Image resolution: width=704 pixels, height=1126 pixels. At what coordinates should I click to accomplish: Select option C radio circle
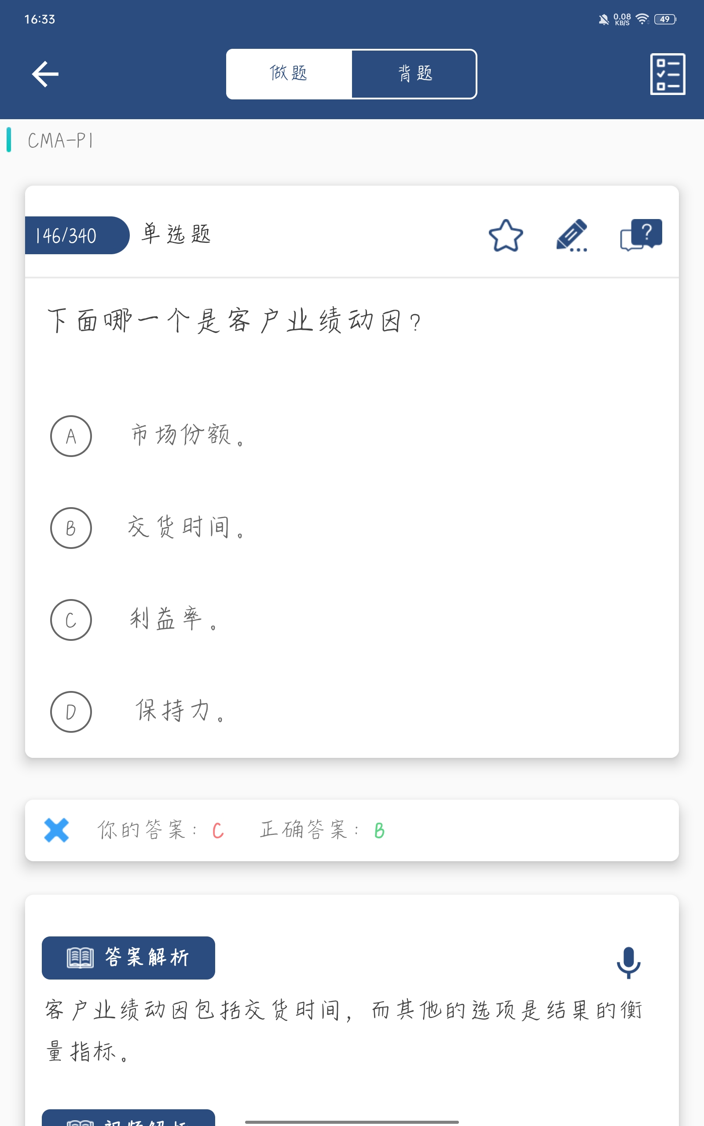[x=71, y=620]
